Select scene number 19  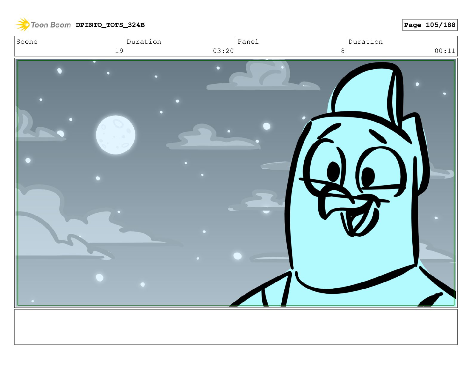pyautogui.click(x=119, y=51)
